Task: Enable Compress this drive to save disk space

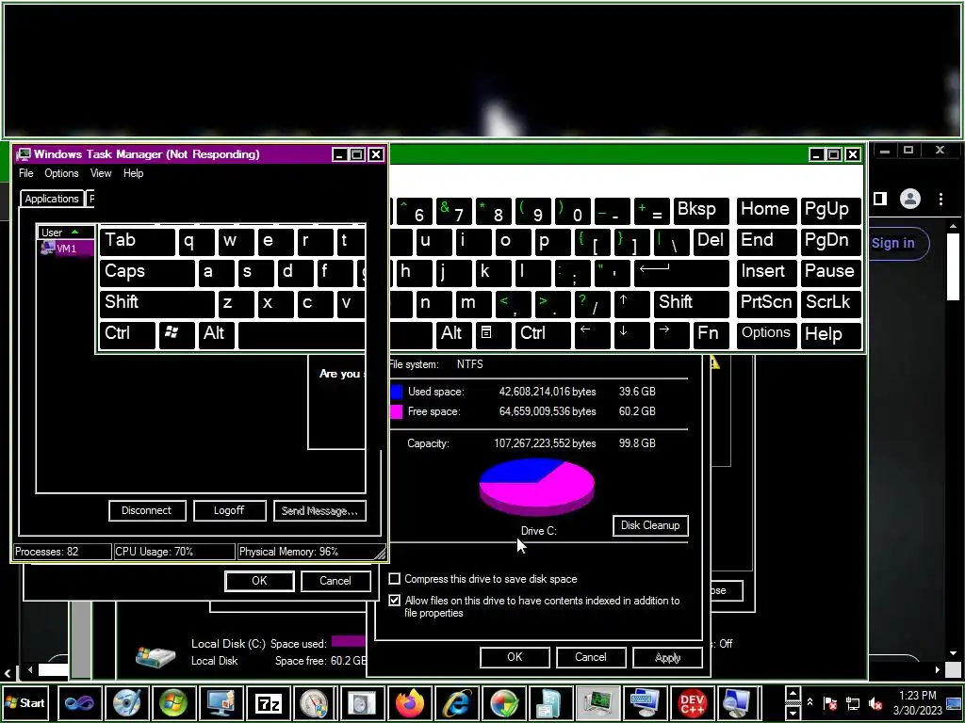Action: (x=395, y=579)
